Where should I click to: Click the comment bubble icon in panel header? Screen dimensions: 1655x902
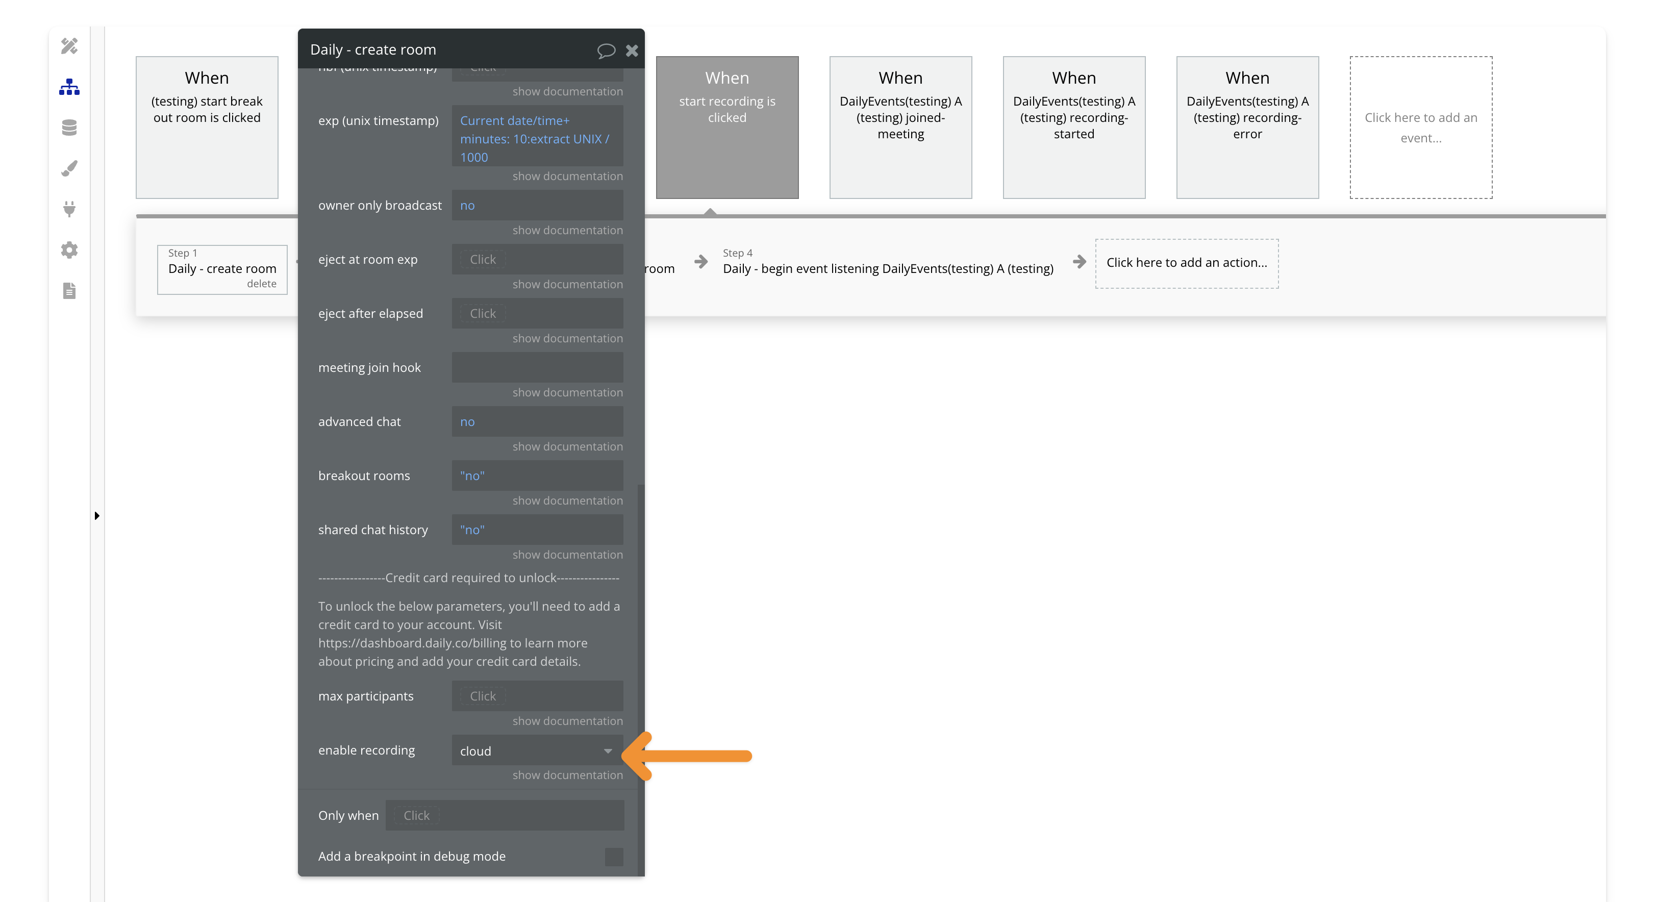[x=606, y=50]
